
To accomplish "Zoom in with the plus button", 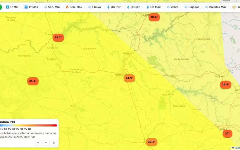I will [x=38, y=143].
